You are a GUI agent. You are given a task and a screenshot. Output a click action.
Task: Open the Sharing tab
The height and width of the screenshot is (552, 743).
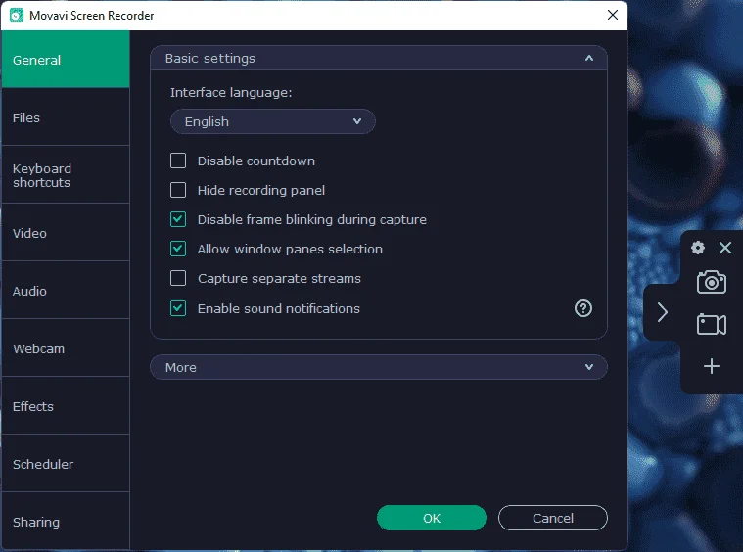click(66, 522)
